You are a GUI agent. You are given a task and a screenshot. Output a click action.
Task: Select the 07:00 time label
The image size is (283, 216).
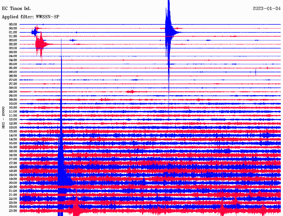click(x=13, y=80)
